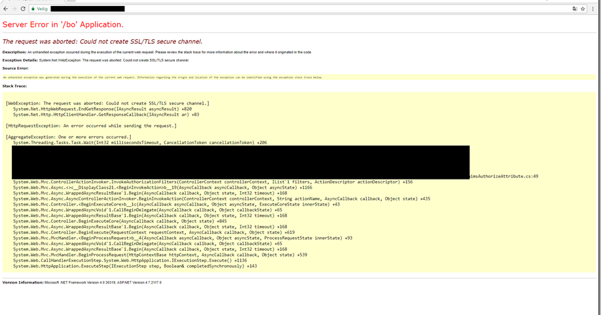This screenshot has height=315, width=601.
Task: Click the 'AsyncControllerActionInvoker.BeginInvokeAction' stack line
Action: [x=221, y=198]
